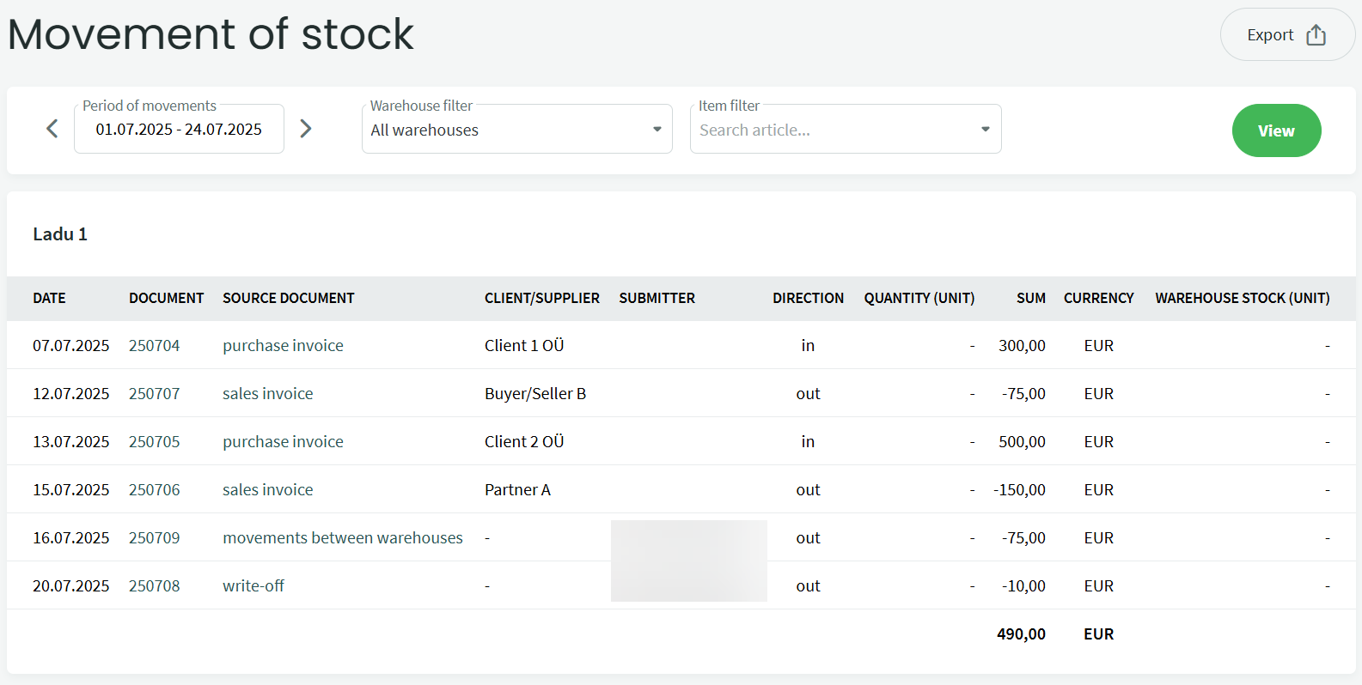Go to previous period with left chevron

pyautogui.click(x=52, y=129)
